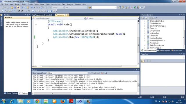Open Chrome from the taskbar
The image size is (186, 104).
coord(37,101)
